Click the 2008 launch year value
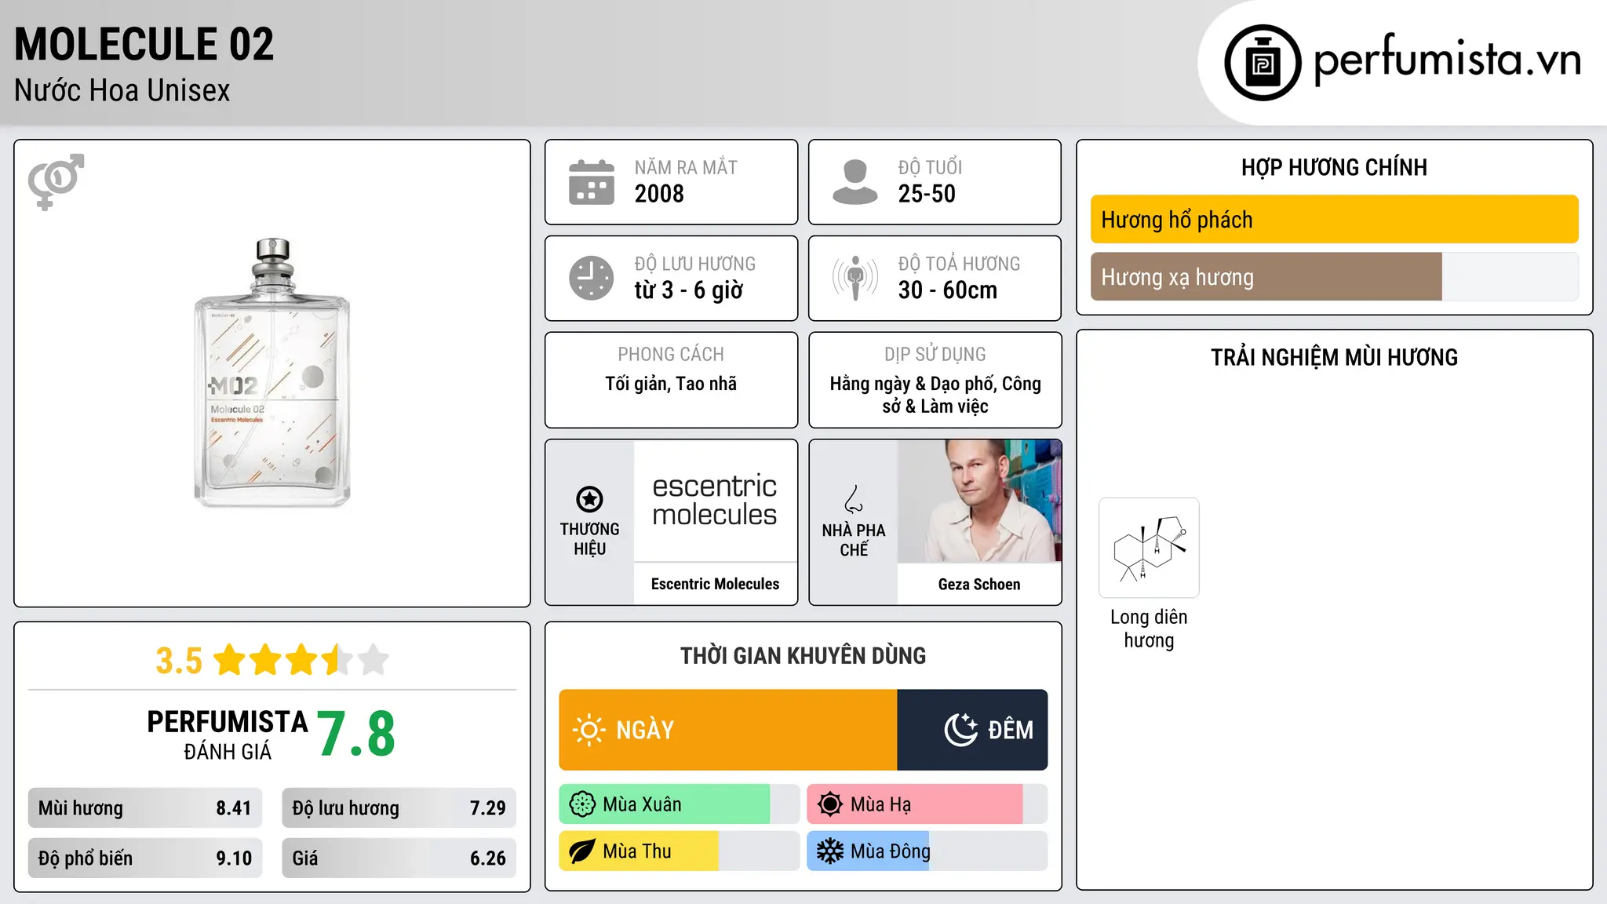 [659, 194]
